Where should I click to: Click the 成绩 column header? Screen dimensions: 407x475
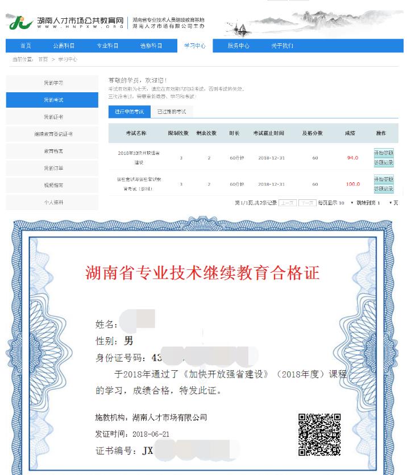pos(350,133)
